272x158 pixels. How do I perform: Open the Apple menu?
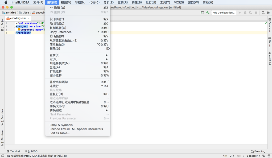point(6,2)
